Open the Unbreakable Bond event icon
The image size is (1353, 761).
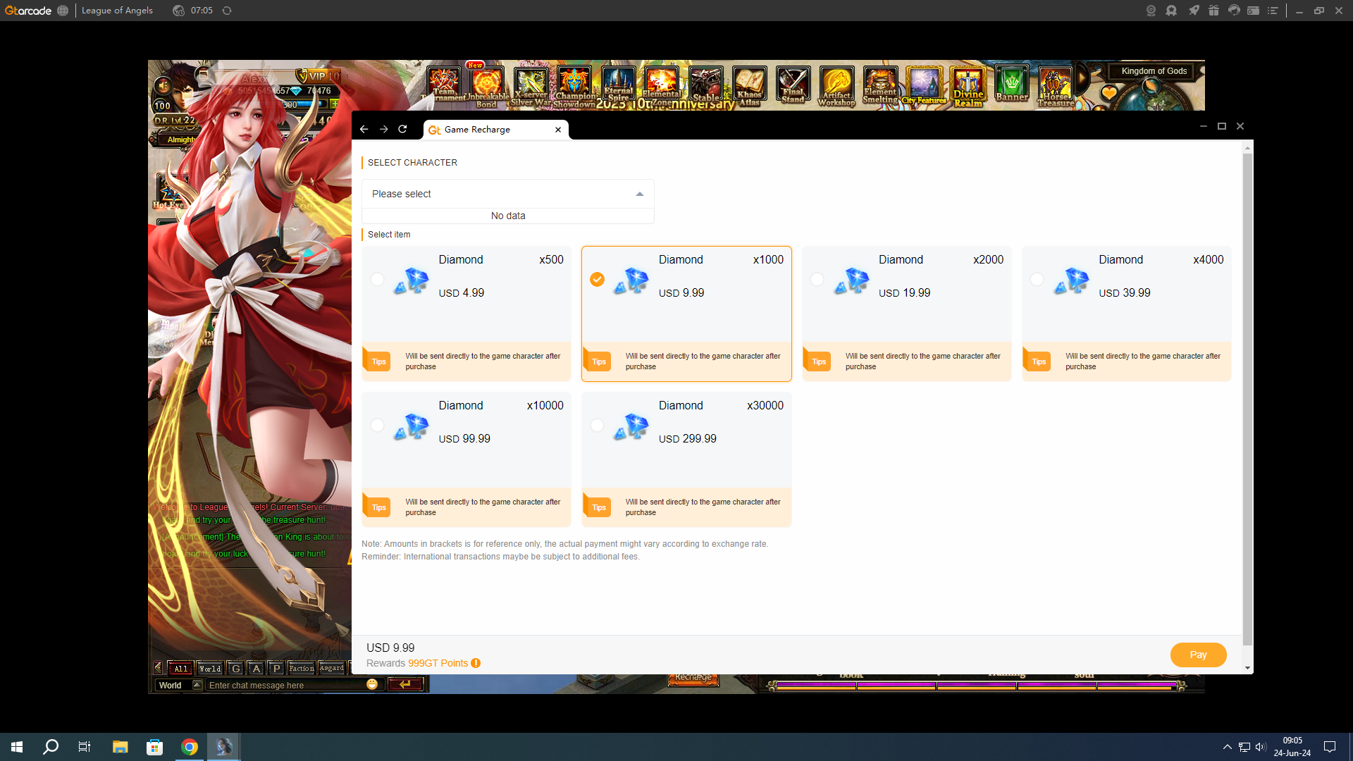click(x=486, y=86)
